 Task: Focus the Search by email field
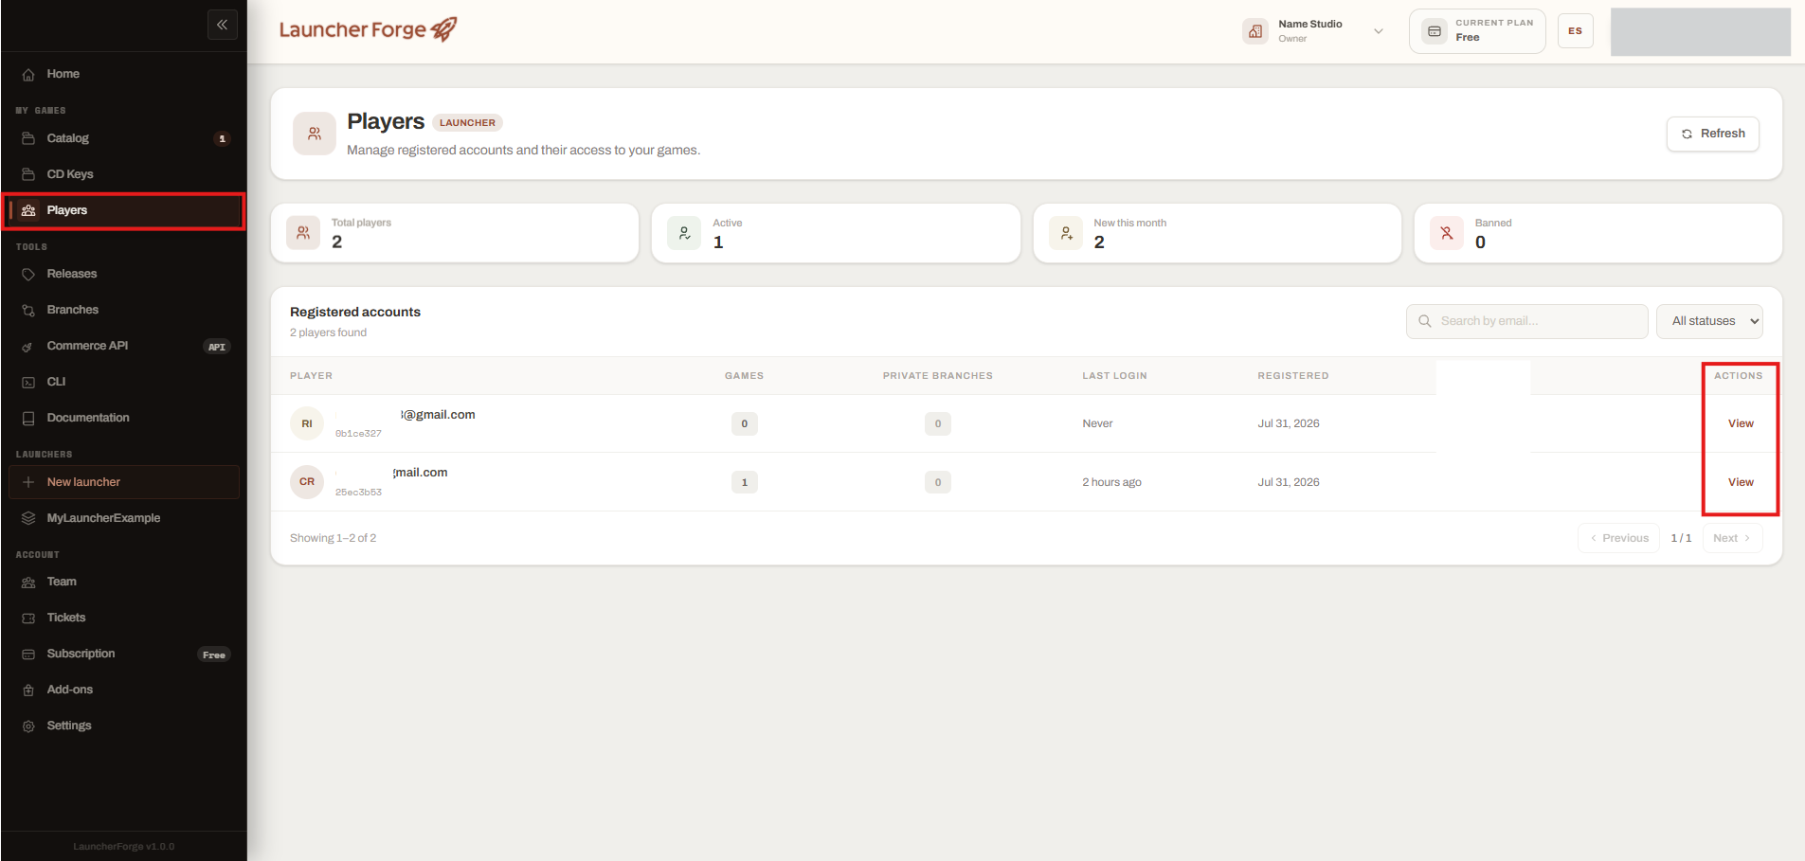(x=1526, y=321)
